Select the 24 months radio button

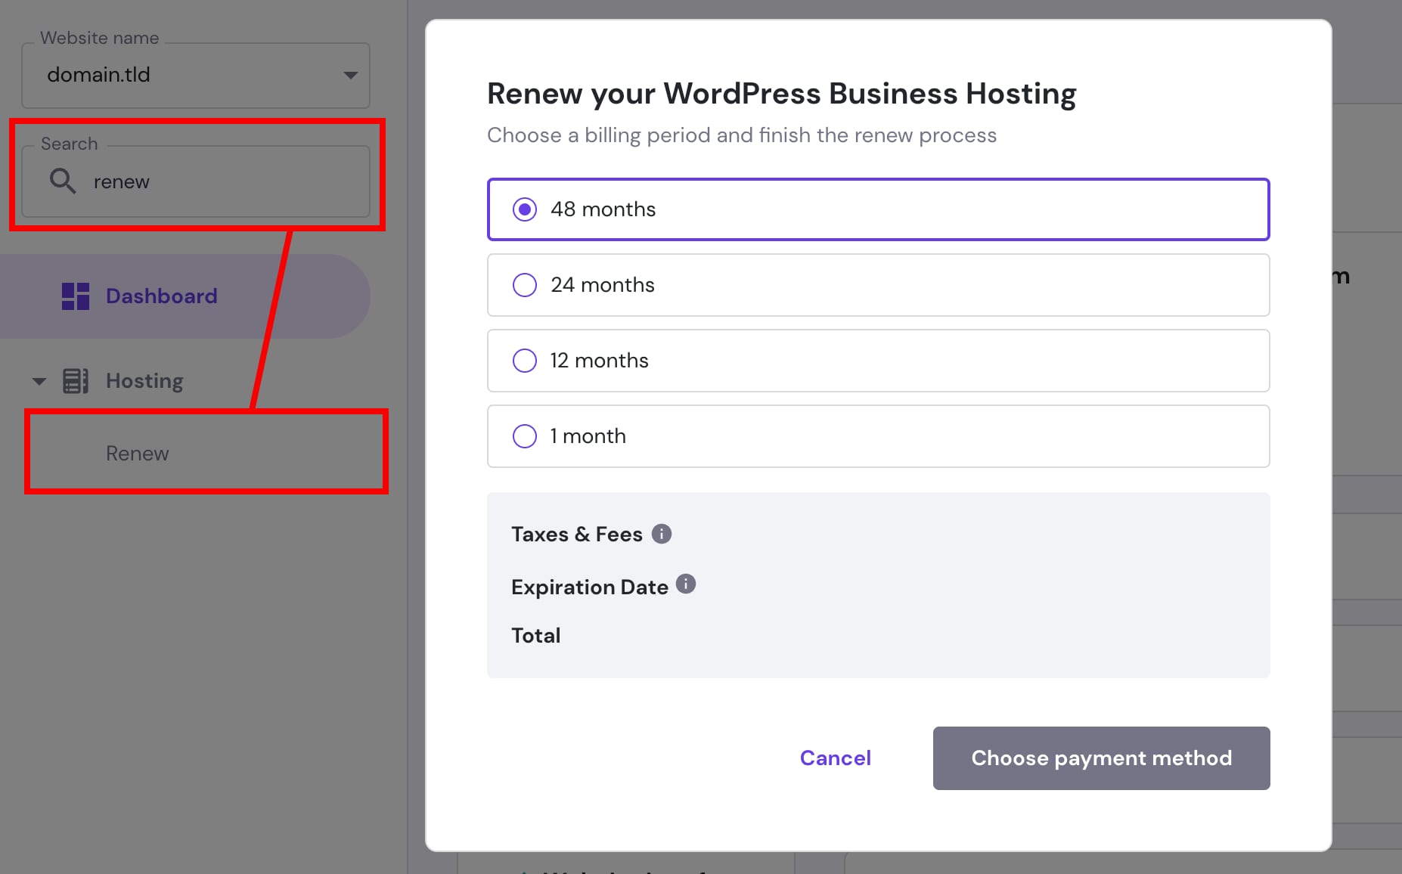tap(525, 285)
